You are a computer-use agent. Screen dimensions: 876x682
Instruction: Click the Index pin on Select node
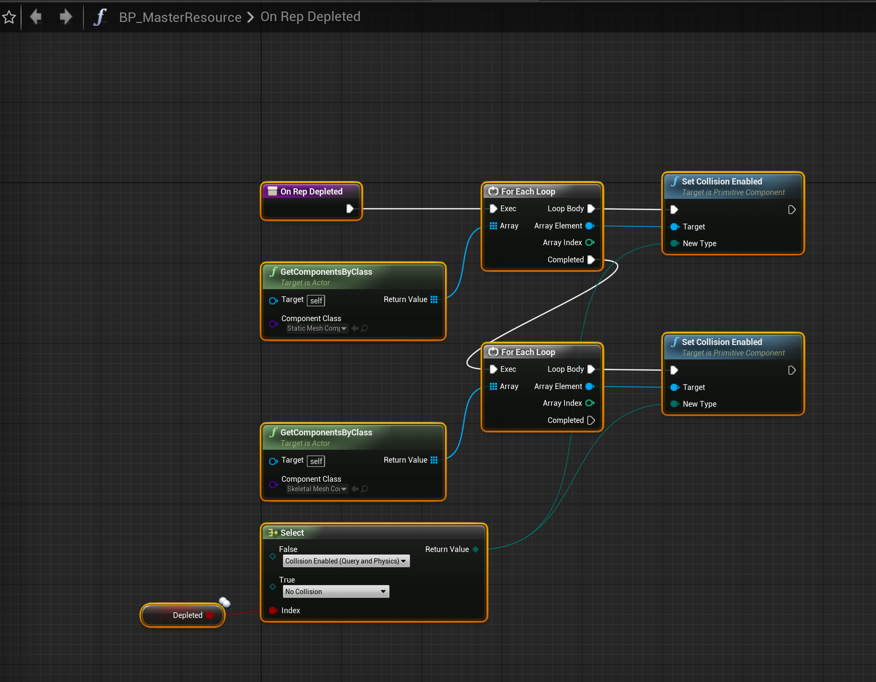273,610
